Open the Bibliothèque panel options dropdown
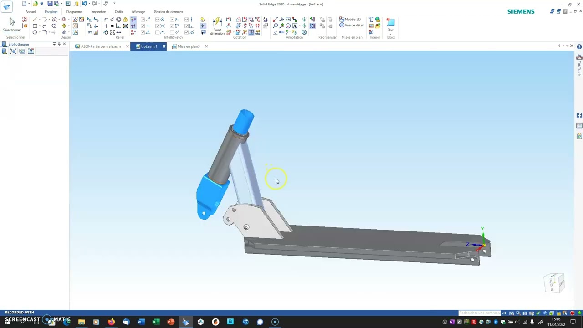 (x=54, y=44)
